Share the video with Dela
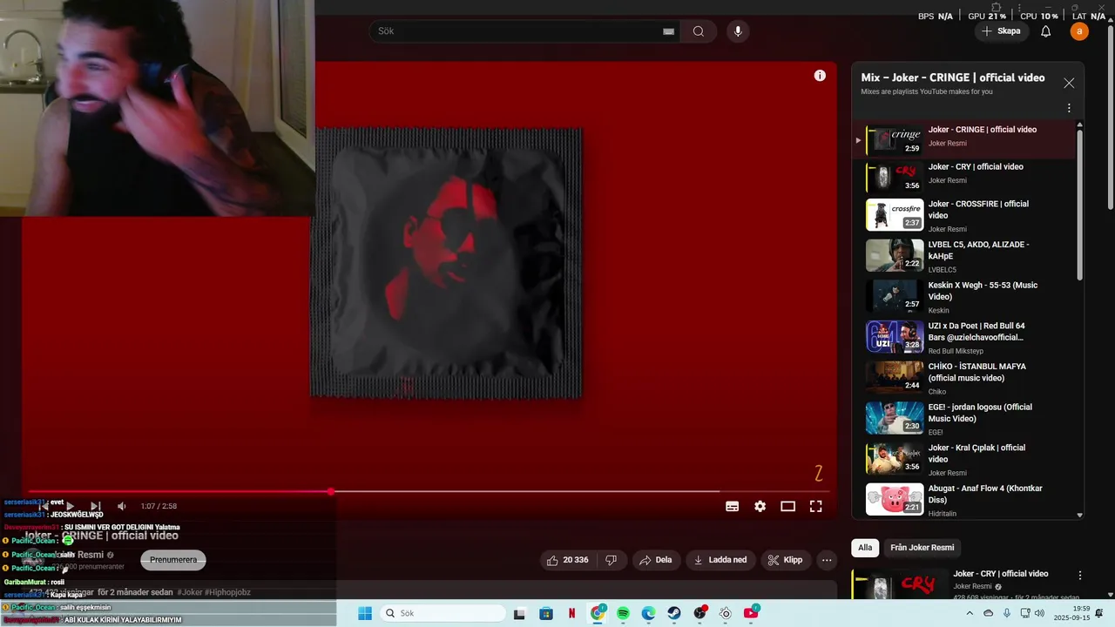Image resolution: width=1115 pixels, height=627 pixels. click(x=657, y=560)
